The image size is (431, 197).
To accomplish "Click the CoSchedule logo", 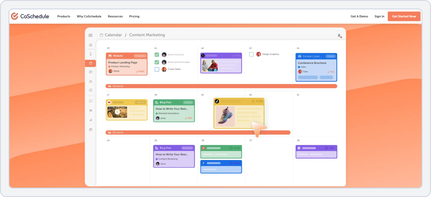I will click(x=30, y=16).
